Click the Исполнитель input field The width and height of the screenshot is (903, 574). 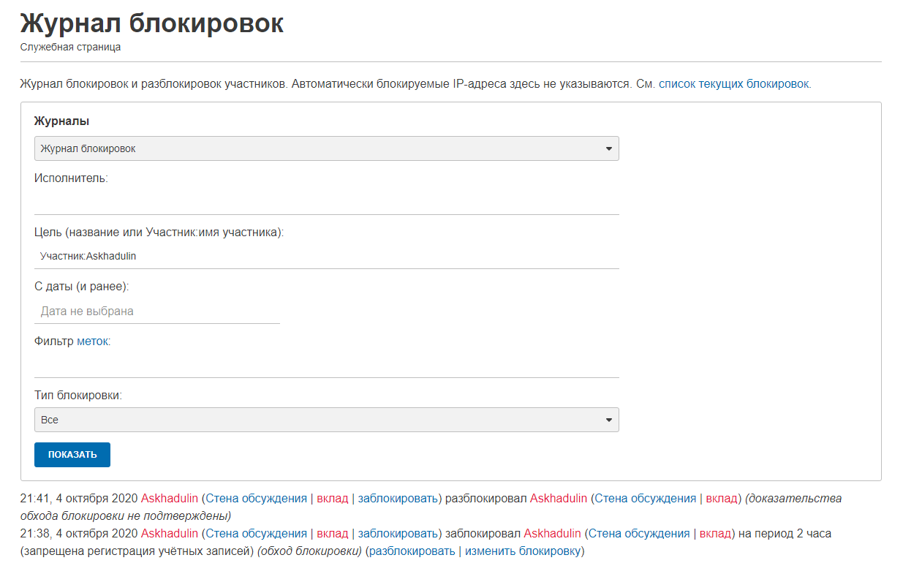click(x=326, y=202)
